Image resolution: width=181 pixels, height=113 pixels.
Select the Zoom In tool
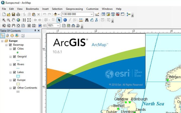[4, 20]
